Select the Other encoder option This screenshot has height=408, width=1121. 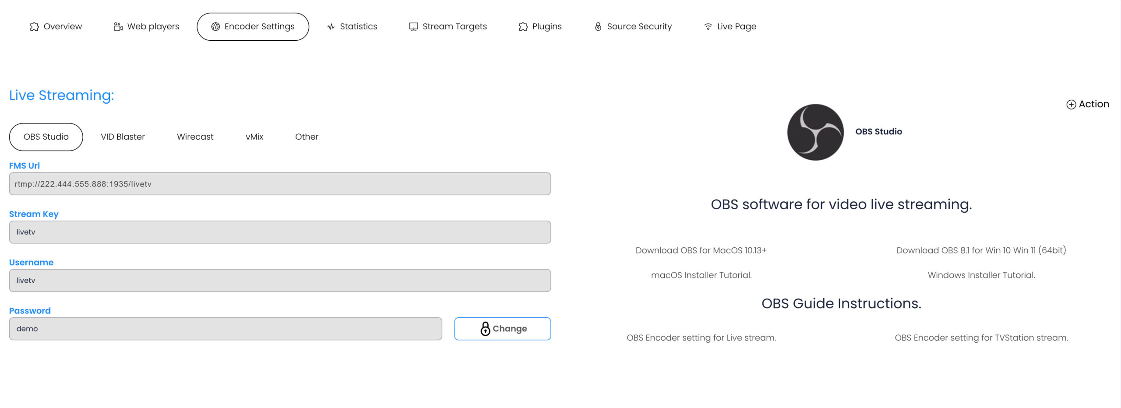tap(307, 137)
